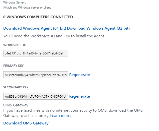Focus the Secondary Key field

[x=36, y=96]
